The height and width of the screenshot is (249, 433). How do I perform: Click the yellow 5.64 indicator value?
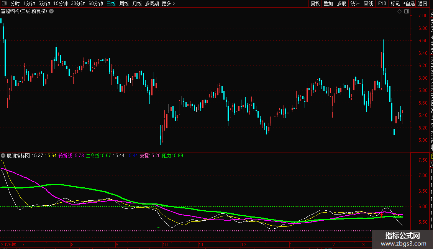coord(52,156)
